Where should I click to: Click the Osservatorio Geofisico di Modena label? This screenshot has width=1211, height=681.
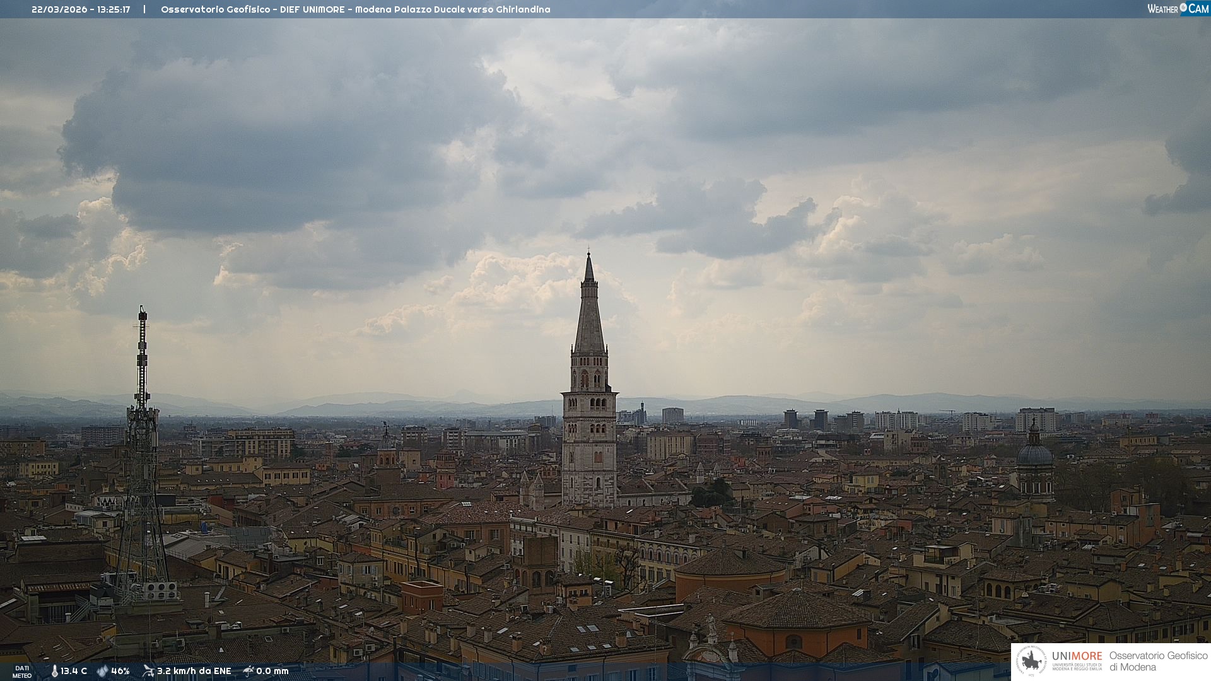[1158, 661]
